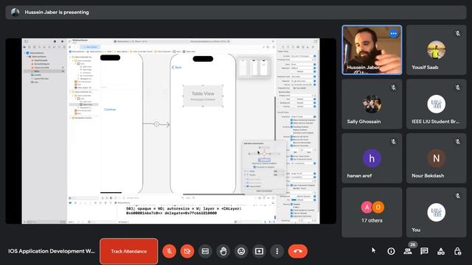
Task: Open Content Dynamic Prototypes dropdown
Action: [x=303, y=56]
